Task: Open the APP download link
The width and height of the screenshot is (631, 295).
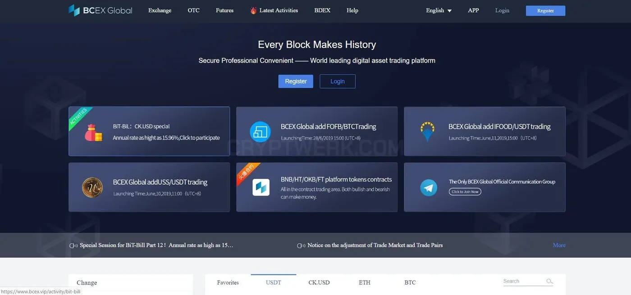Action: pyautogui.click(x=473, y=10)
